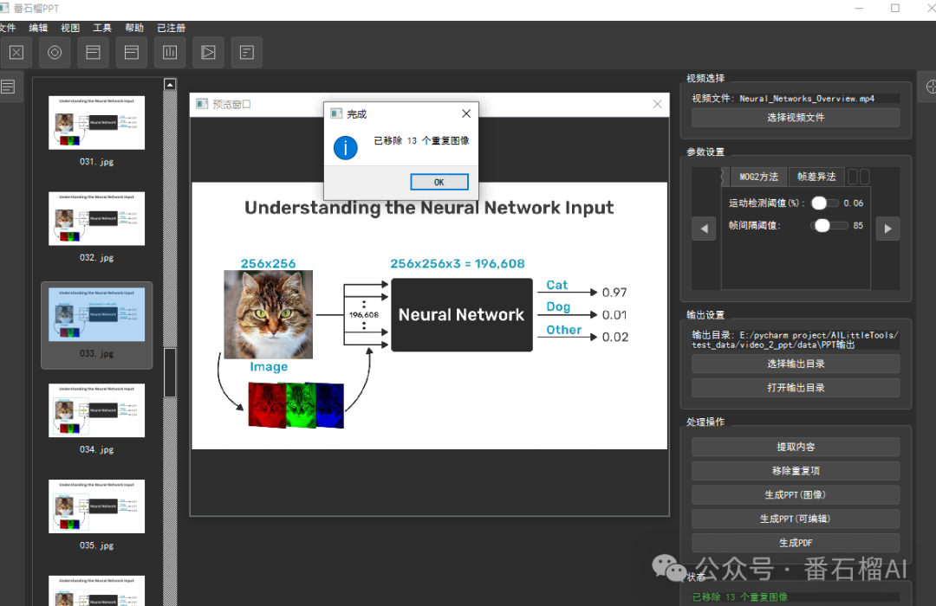Click the thumbnail list scrollbar thumb

[170, 373]
